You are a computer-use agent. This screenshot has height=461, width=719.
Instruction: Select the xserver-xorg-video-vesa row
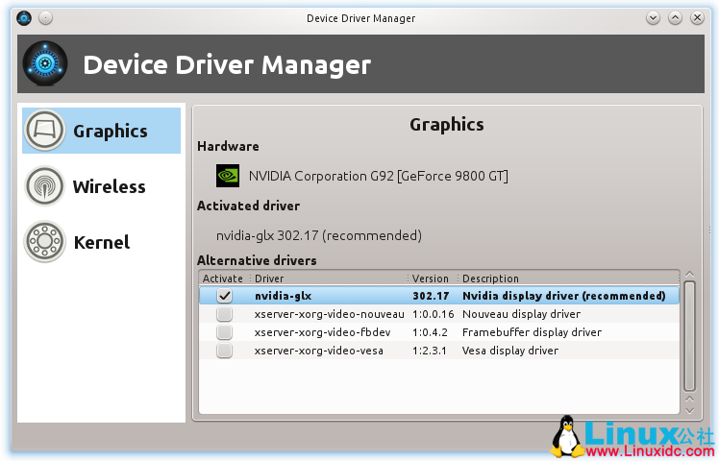point(439,351)
